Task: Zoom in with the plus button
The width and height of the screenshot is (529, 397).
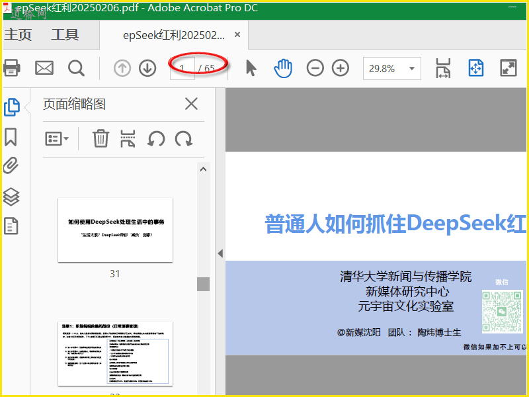Action: (341, 68)
